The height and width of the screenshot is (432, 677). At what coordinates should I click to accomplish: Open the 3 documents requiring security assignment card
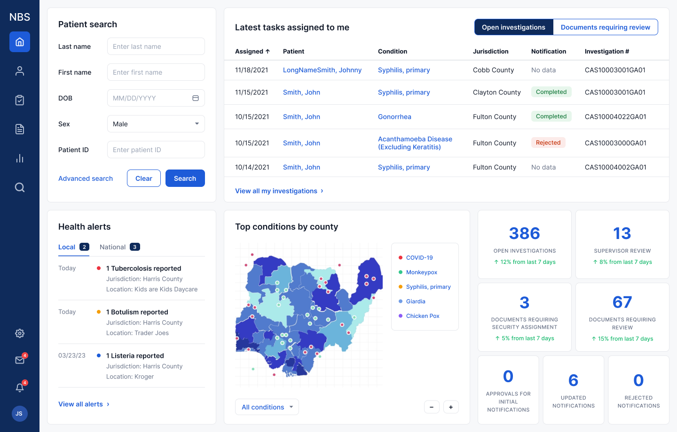point(525,317)
